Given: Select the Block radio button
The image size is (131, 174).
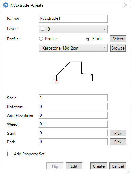Looking at the screenshot, I should coord(88,39).
